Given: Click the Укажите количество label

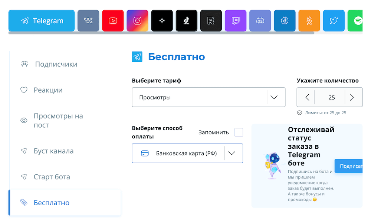Looking at the screenshot, I should (x=328, y=81).
